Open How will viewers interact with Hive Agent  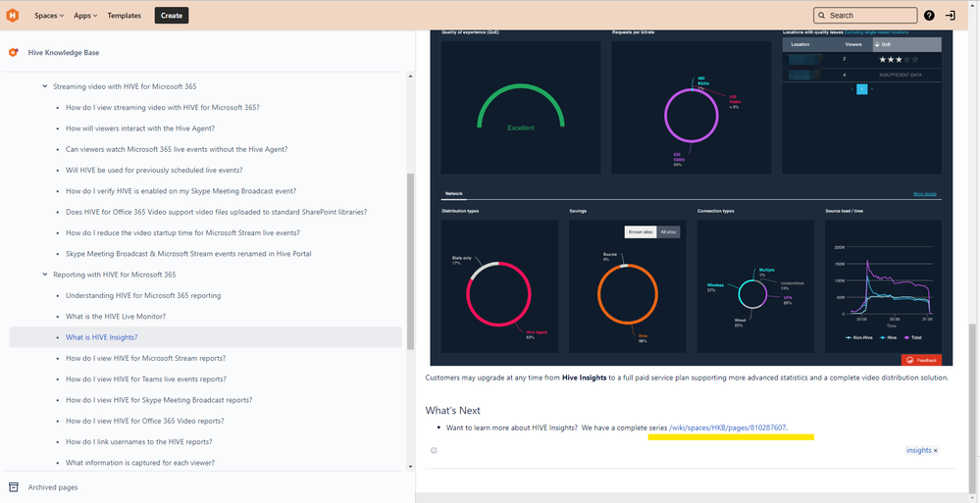point(140,128)
